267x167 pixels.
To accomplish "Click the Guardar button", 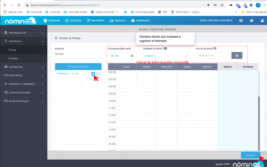I will coord(251,155).
